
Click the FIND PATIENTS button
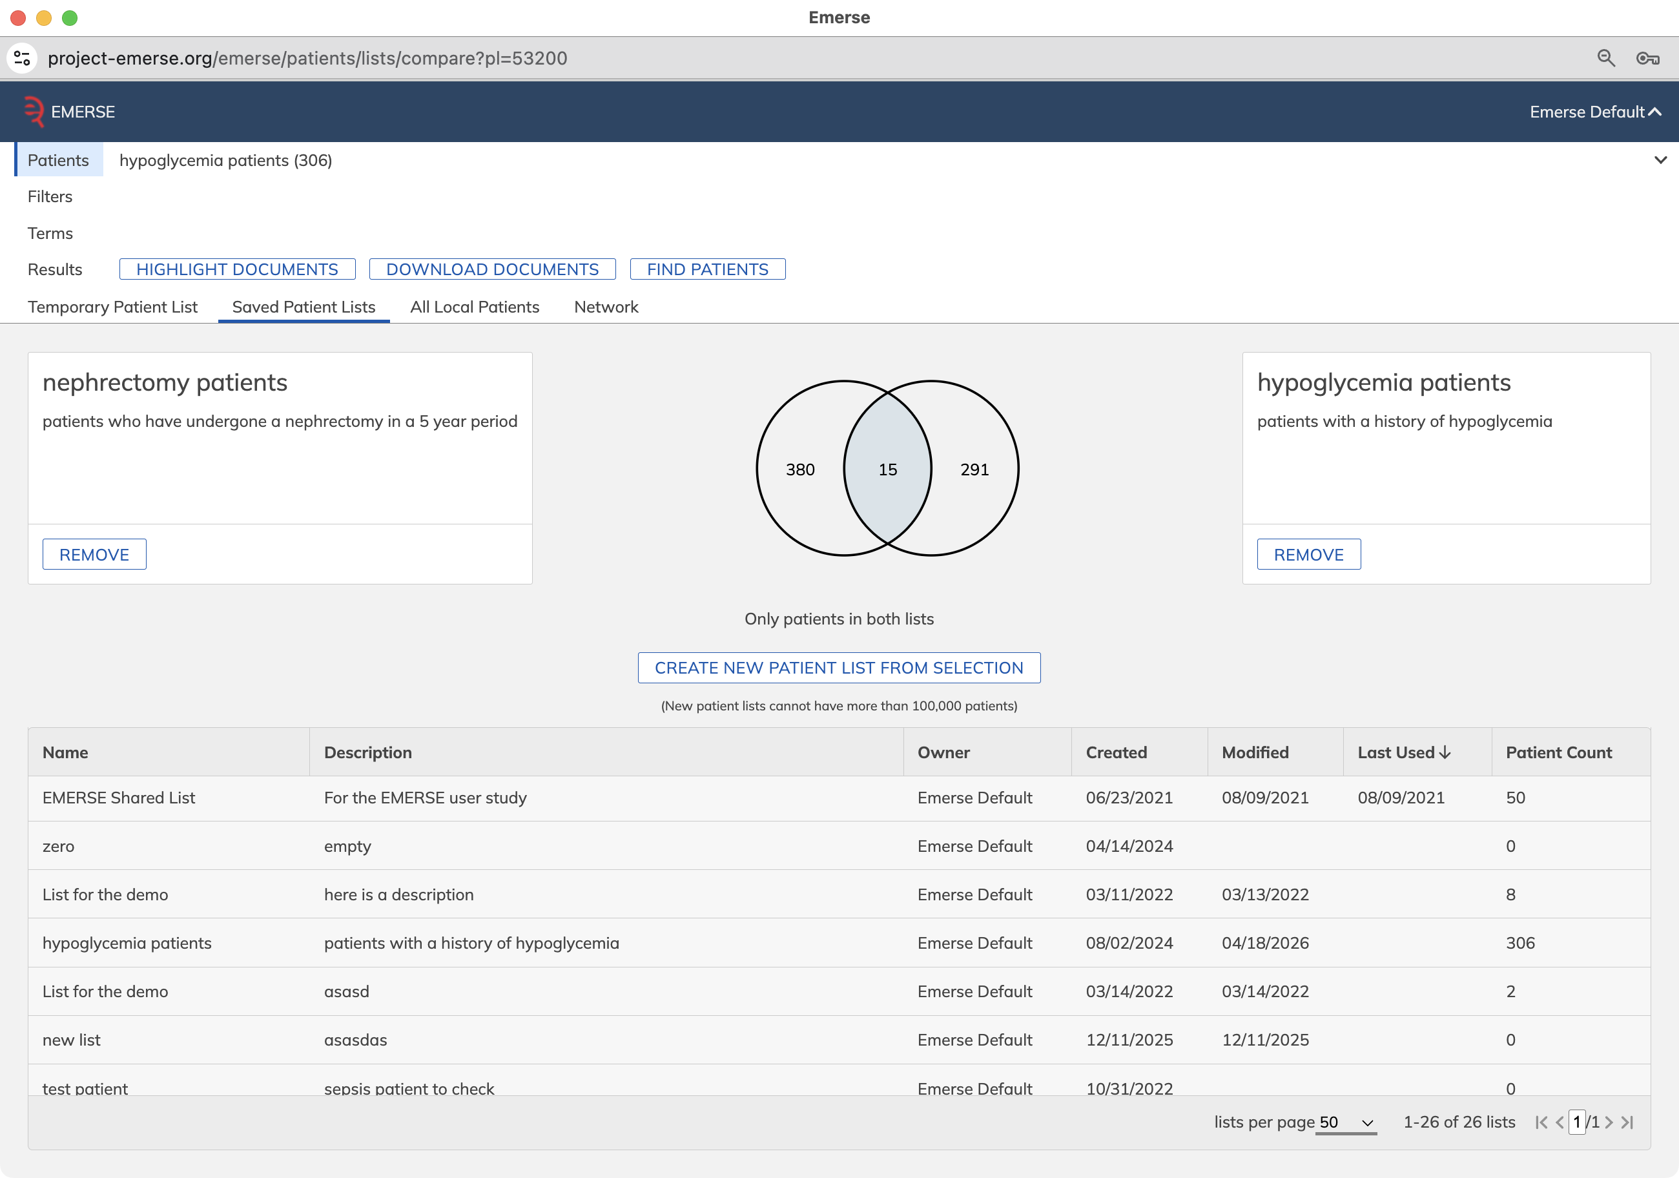point(707,269)
